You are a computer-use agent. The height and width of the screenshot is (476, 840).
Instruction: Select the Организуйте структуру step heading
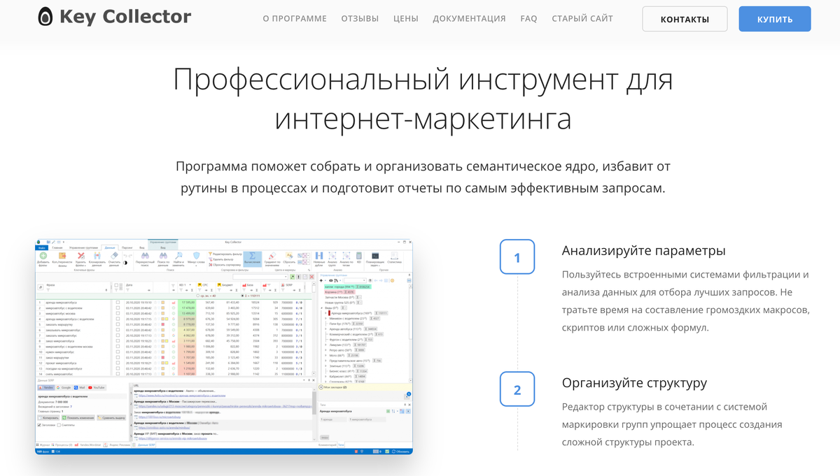click(634, 383)
